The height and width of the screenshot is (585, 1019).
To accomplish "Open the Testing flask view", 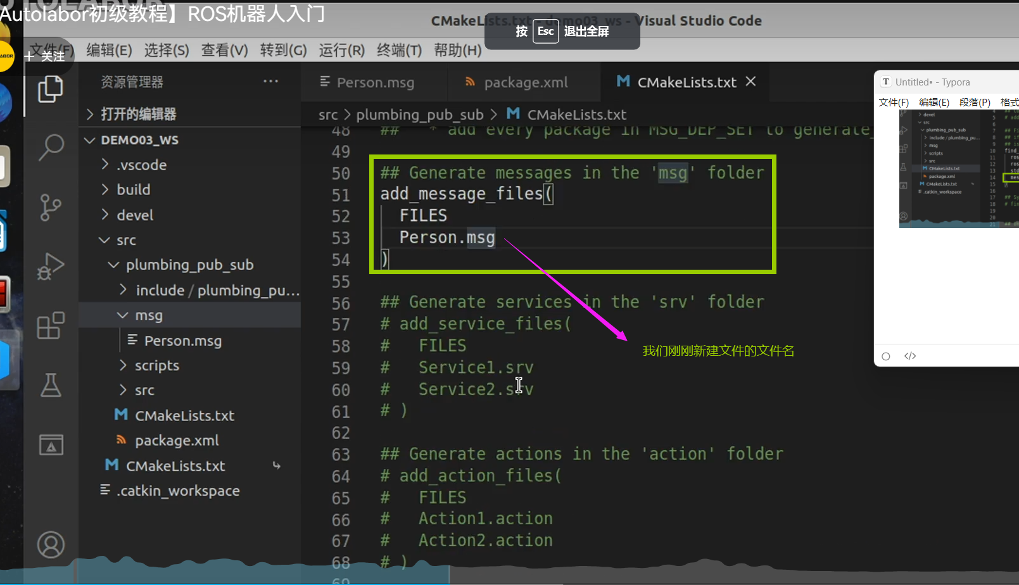I will [51, 385].
